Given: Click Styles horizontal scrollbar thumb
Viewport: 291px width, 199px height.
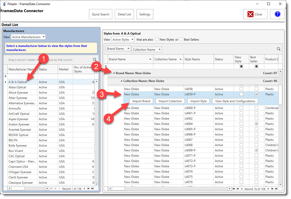Looking at the screenshot, I should click(118, 189).
